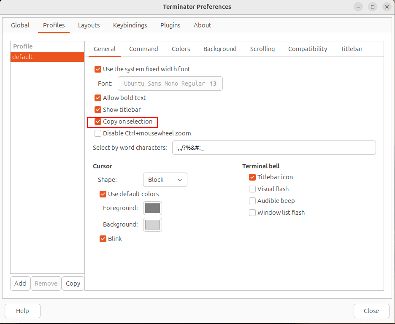
Task: Open the About tab
Action: (x=202, y=25)
